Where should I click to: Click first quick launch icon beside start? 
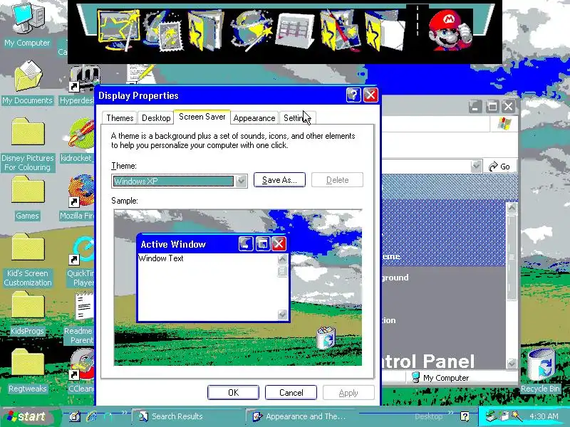point(75,416)
